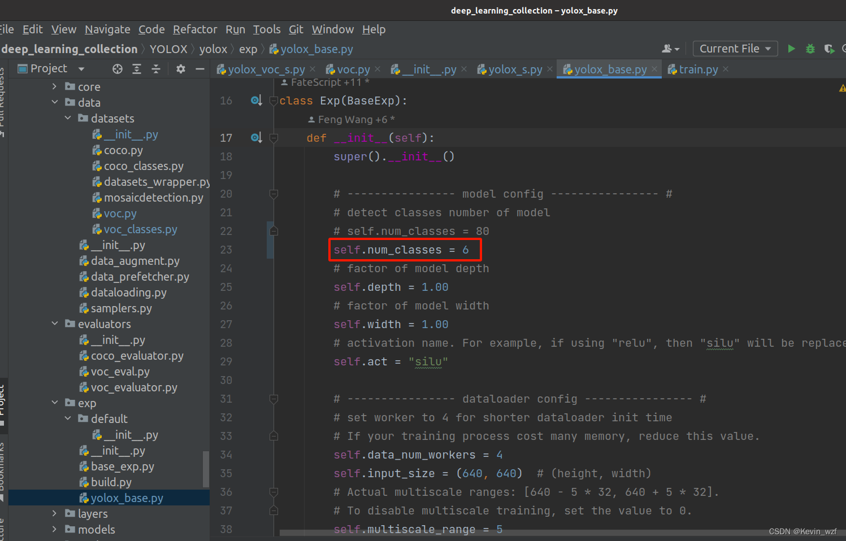Fold the Exp class at line 16
Image resolution: width=846 pixels, height=541 pixels.
[274, 101]
